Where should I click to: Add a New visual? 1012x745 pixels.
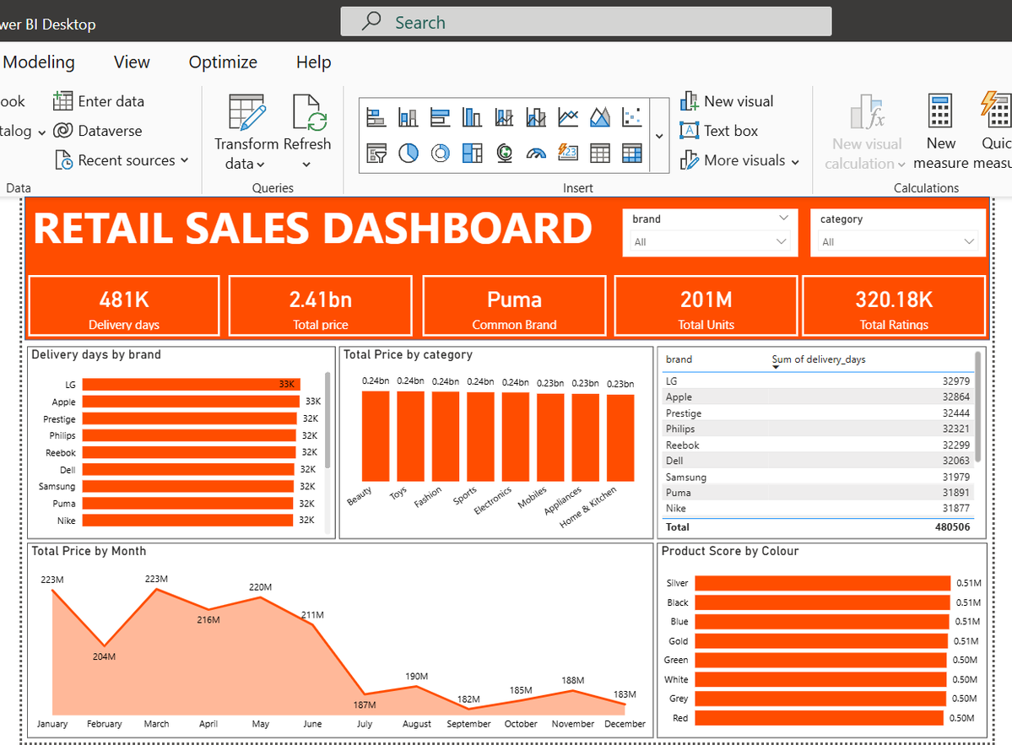[727, 101]
